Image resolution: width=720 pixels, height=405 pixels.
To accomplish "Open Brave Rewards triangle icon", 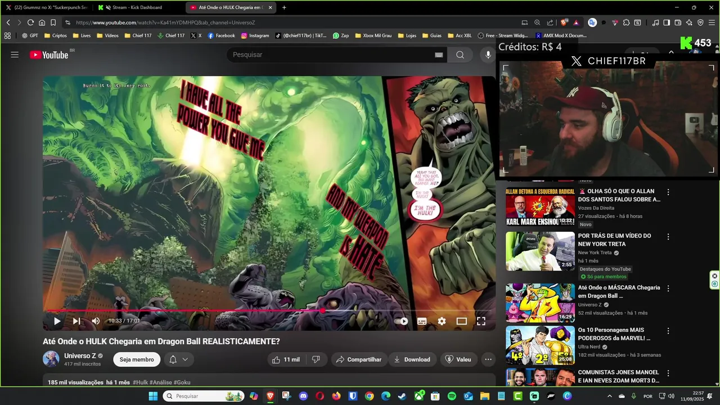I will (x=576, y=22).
